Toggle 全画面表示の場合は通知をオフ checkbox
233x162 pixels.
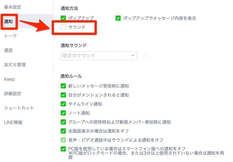tap(63, 131)
